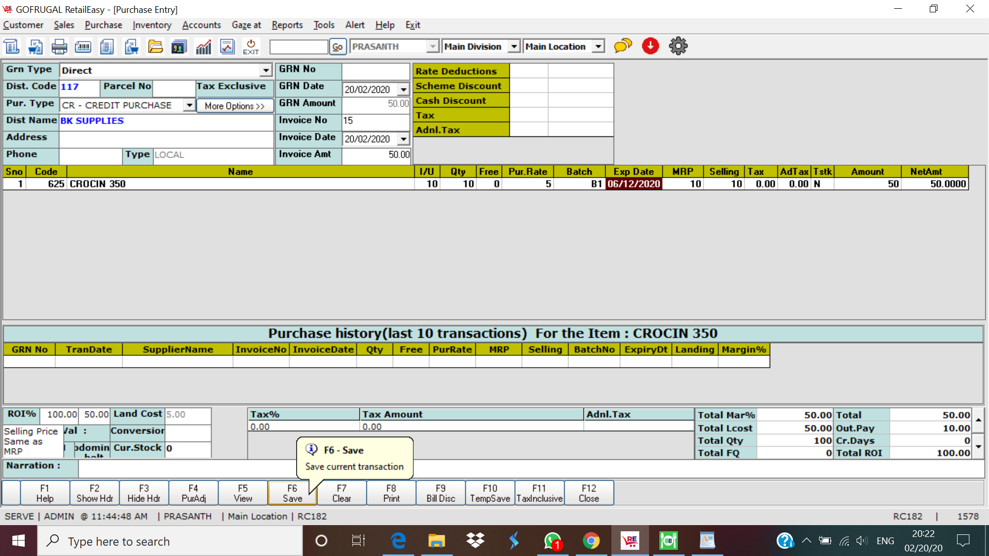Click the printer icon in toolbar
The width and height of the screenshot is (989, 556).
point(59,47)
